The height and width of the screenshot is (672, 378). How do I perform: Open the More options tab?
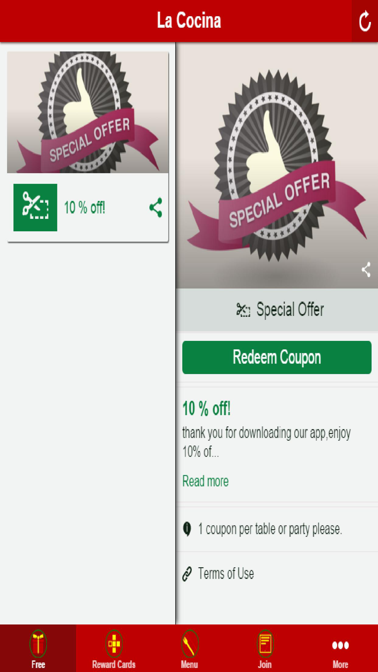tap(340, 648)
